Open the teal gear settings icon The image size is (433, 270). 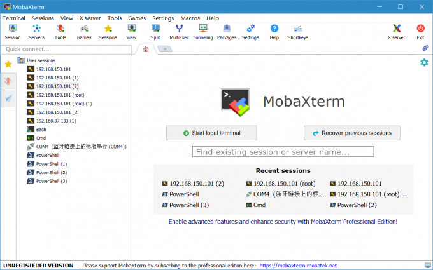424,62
